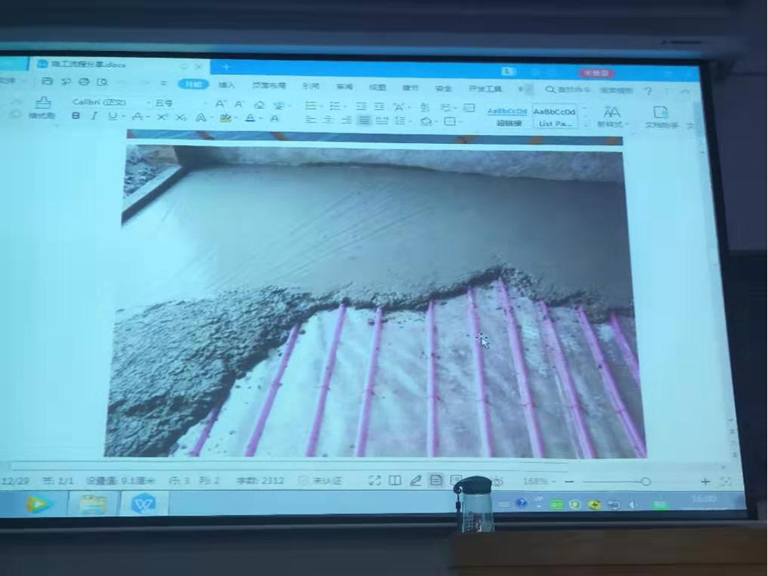768x576 pixels.
Task: Click the superscript X² icon
Action: pos(162,117)
